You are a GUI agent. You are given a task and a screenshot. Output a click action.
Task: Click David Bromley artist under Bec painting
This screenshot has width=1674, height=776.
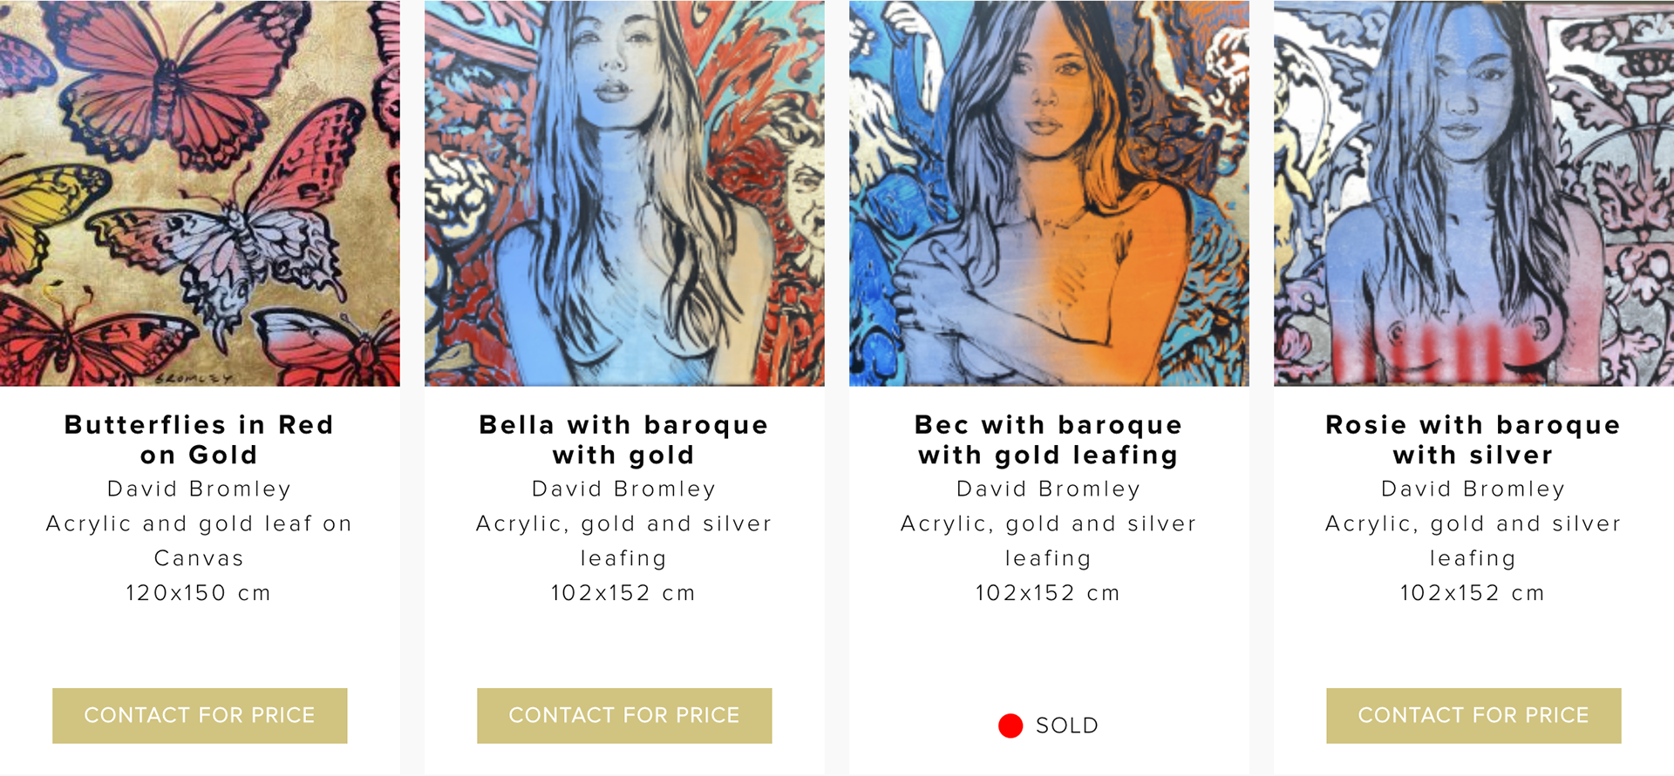pos(1049,489)
